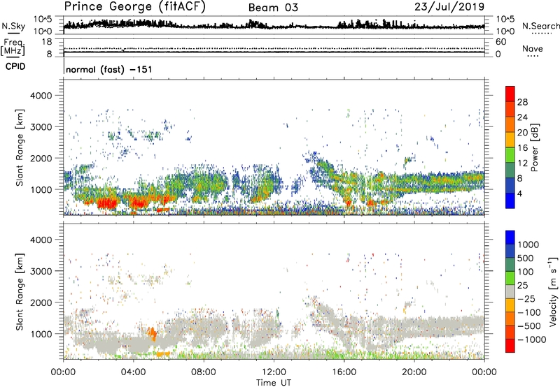Click the orange negative-velocity patch near 05:00
The width and height of the screenshot is (560, 387).
tap(152, 333)
